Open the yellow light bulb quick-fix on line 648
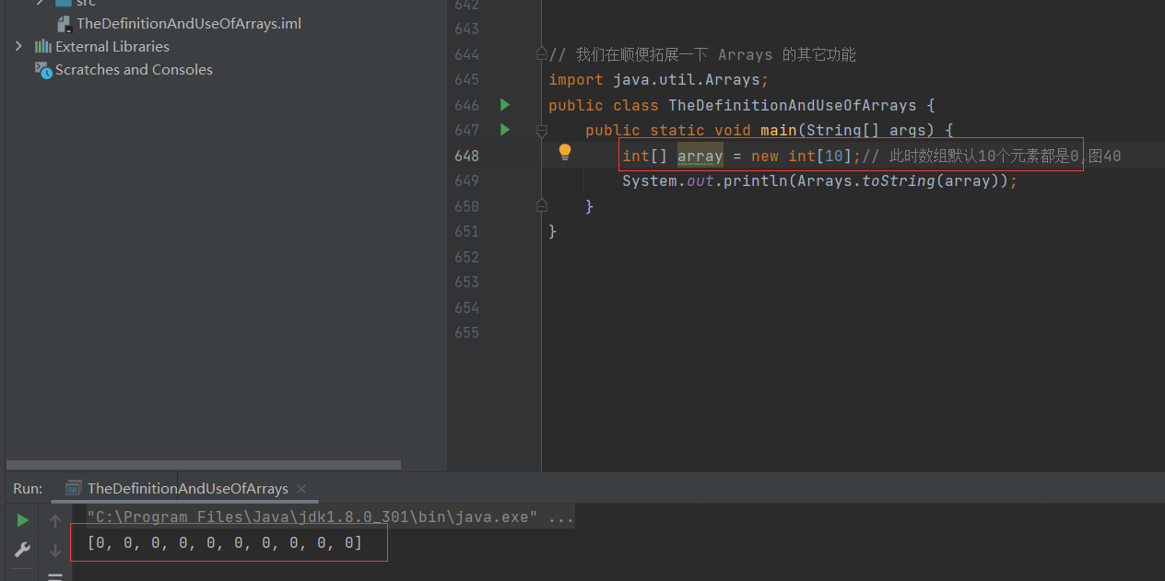This screenshot has height=581, width=1165. tap(565, 152)
